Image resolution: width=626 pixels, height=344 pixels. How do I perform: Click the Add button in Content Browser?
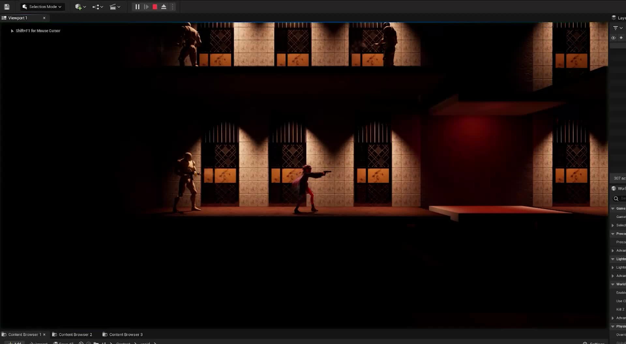(14, 342)
